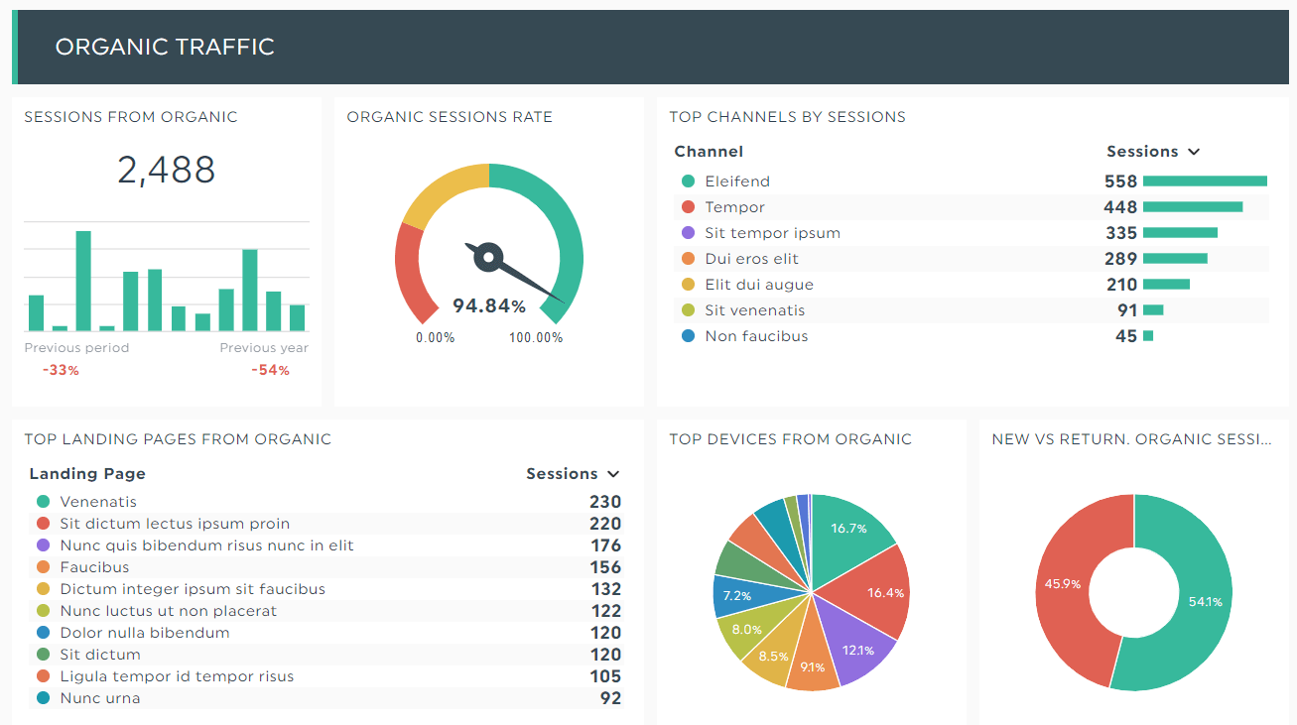The height and width of the screenshot is (725, 1297).
Task: Click the Channel column header
Action: click(709, 152)
